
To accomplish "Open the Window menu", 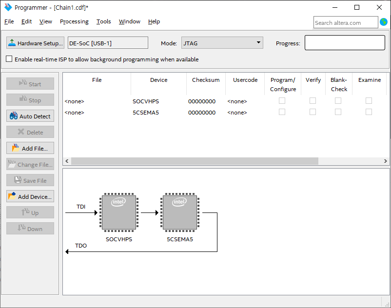I will [x=129, y=21].
